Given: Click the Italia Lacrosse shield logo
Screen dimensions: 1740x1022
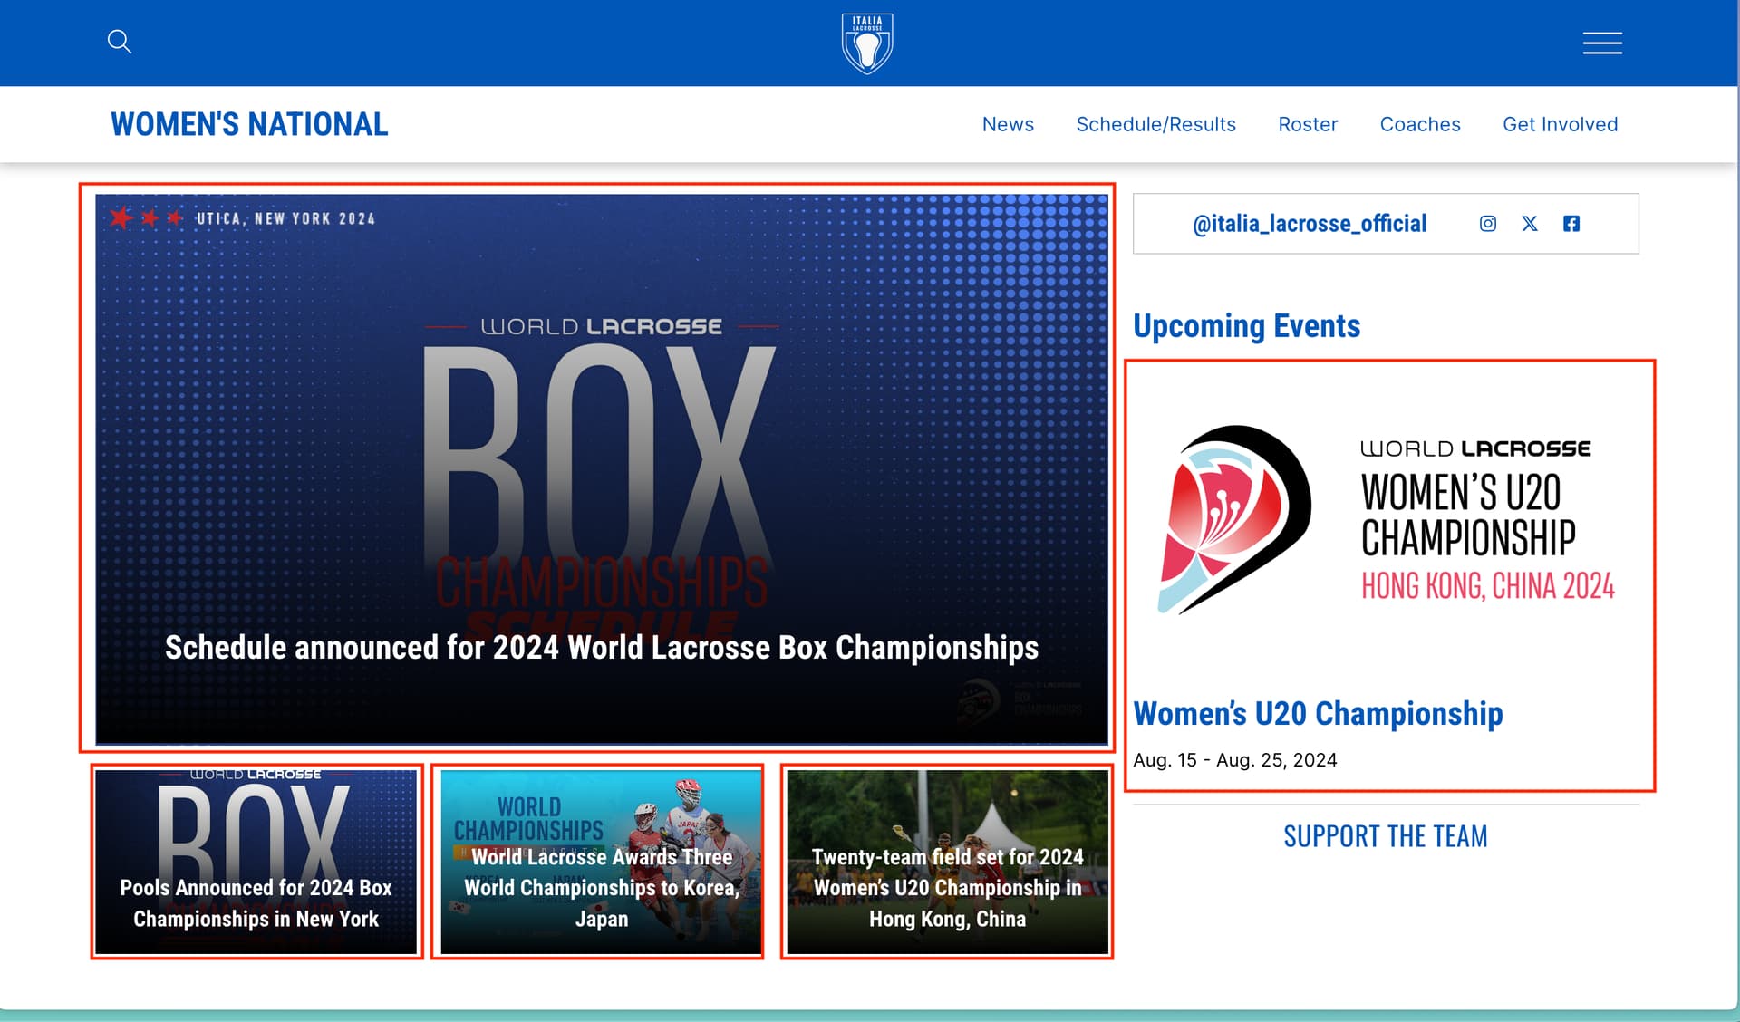Looking at the screenshot, I should click(867, 43).
